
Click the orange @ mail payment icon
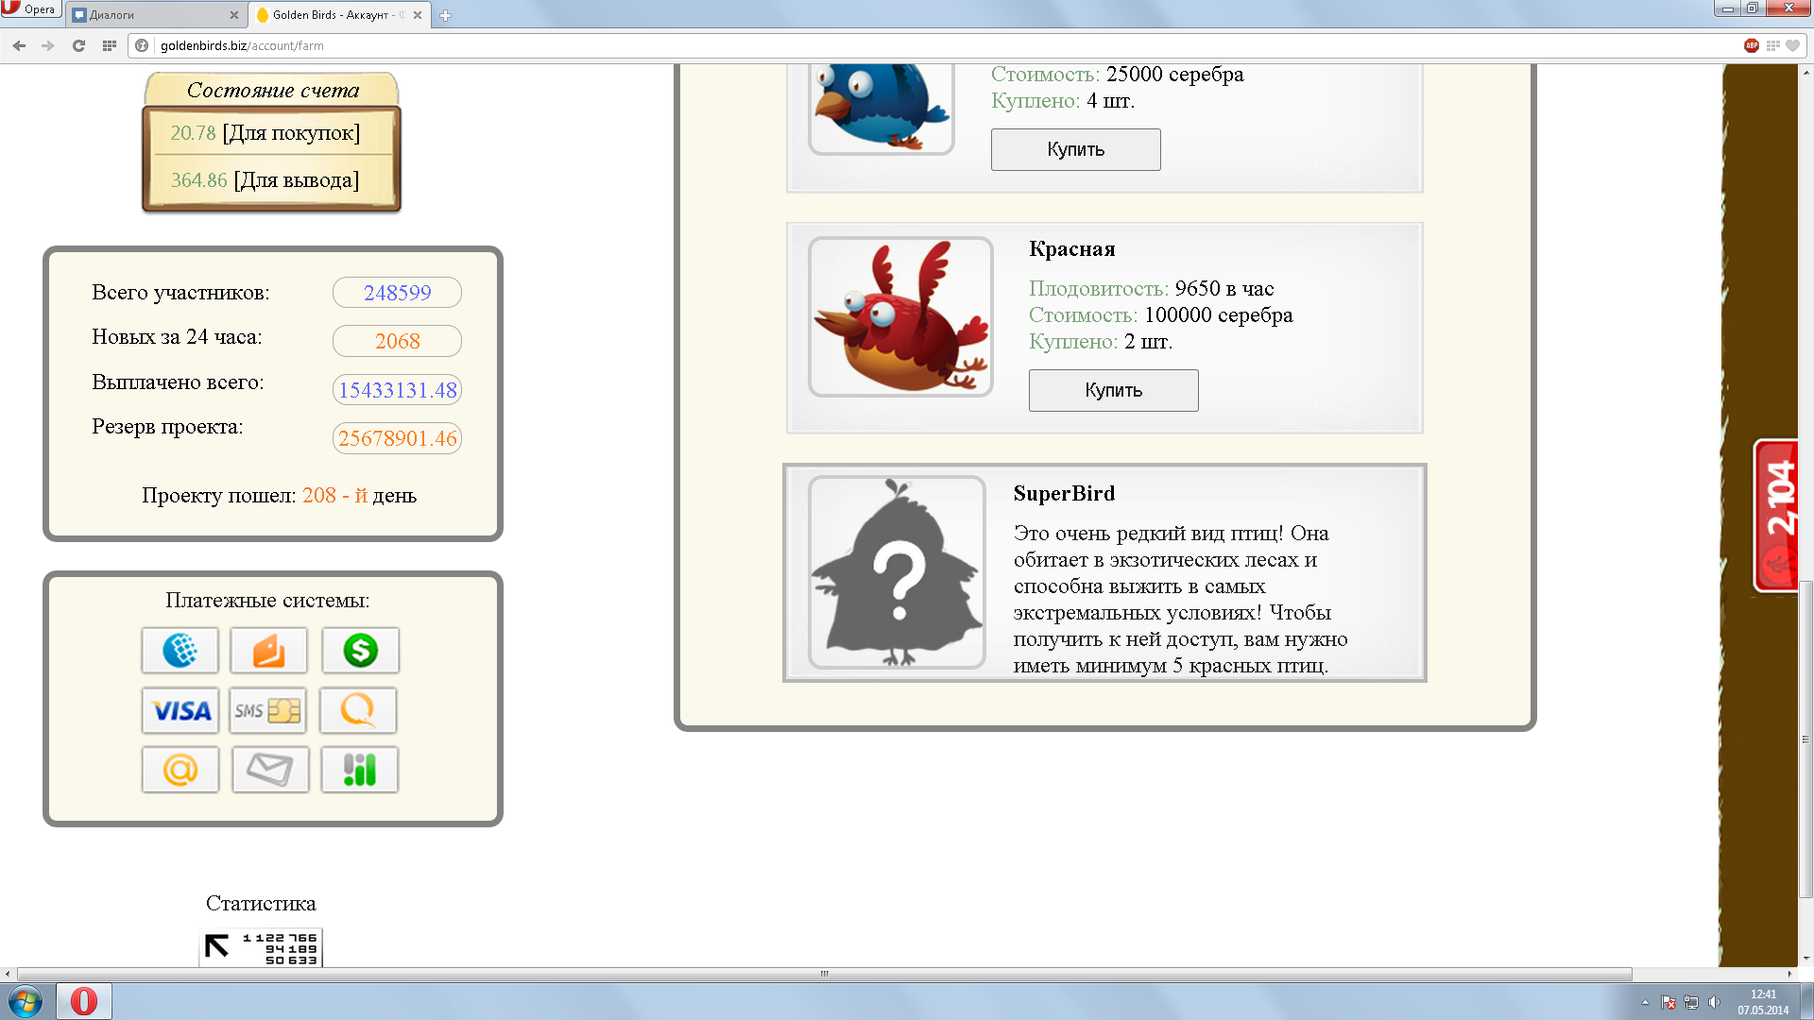[x=180, y=770]
